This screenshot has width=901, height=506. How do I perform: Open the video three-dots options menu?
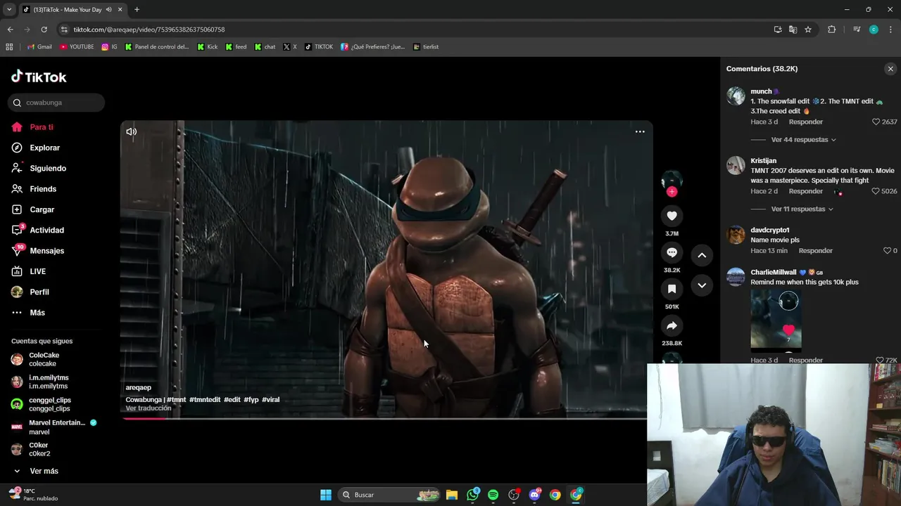click(640, 131)
